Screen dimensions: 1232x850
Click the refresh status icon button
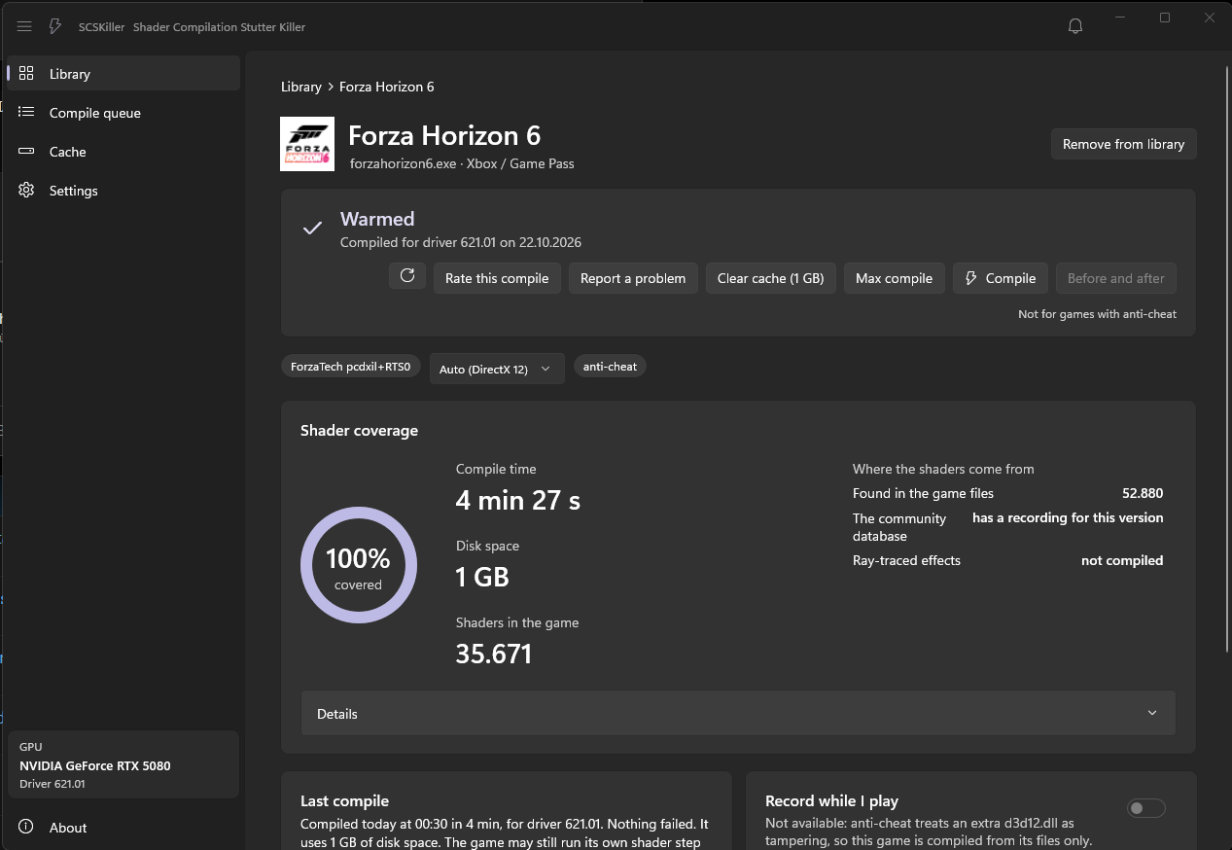point(407,276)
